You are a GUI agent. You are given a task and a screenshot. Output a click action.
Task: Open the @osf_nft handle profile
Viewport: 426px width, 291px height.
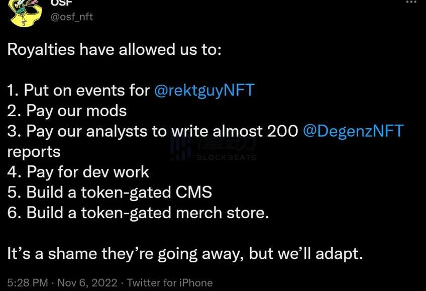coord(72,17)
